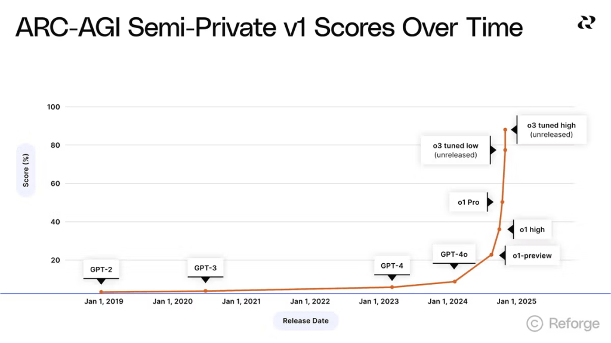Click the chart title text
This screenshot has width=611, height=343.
(x=269, y=28)
